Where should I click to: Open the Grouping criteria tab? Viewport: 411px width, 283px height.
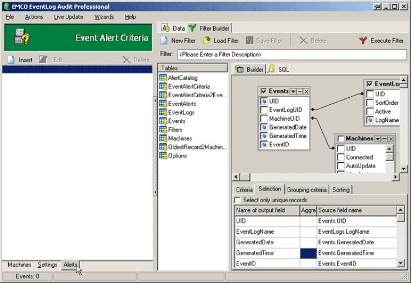307,190
